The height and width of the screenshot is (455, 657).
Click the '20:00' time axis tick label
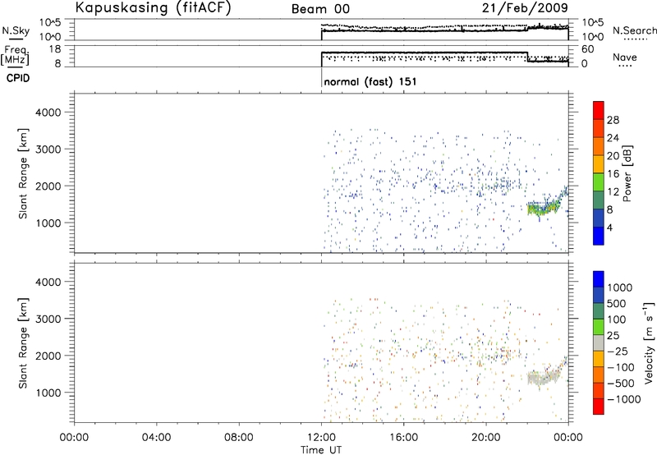point(486,438)
